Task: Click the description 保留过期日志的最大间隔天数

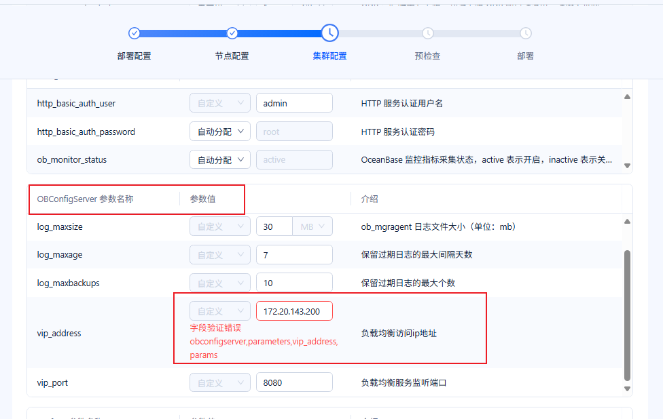Action: click(416, 254)
